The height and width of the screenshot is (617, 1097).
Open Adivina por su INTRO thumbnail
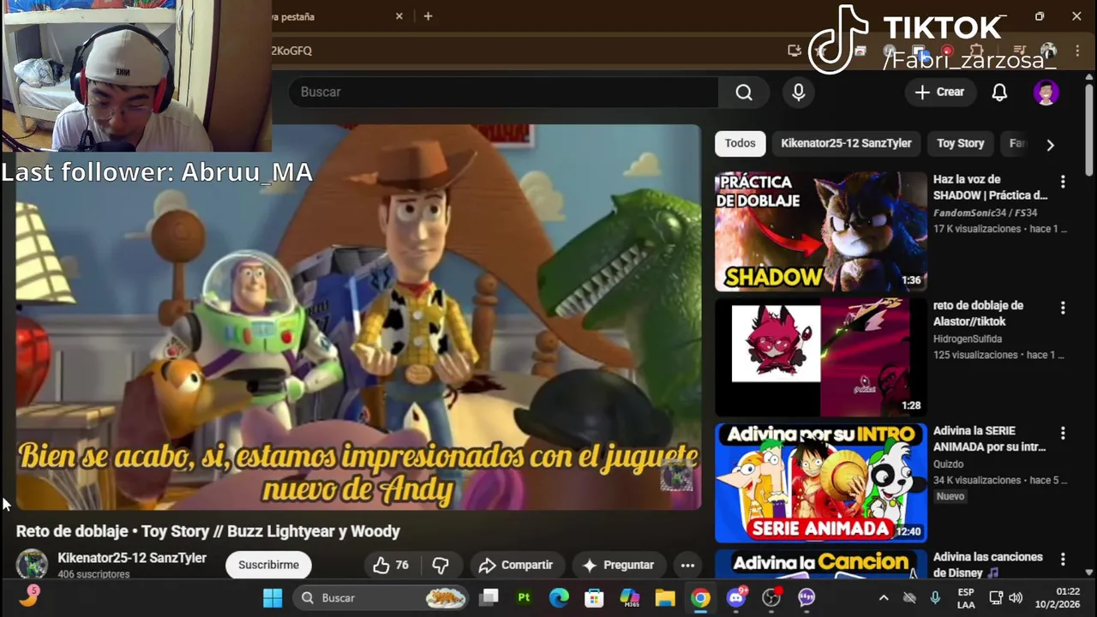click(821, 483)
